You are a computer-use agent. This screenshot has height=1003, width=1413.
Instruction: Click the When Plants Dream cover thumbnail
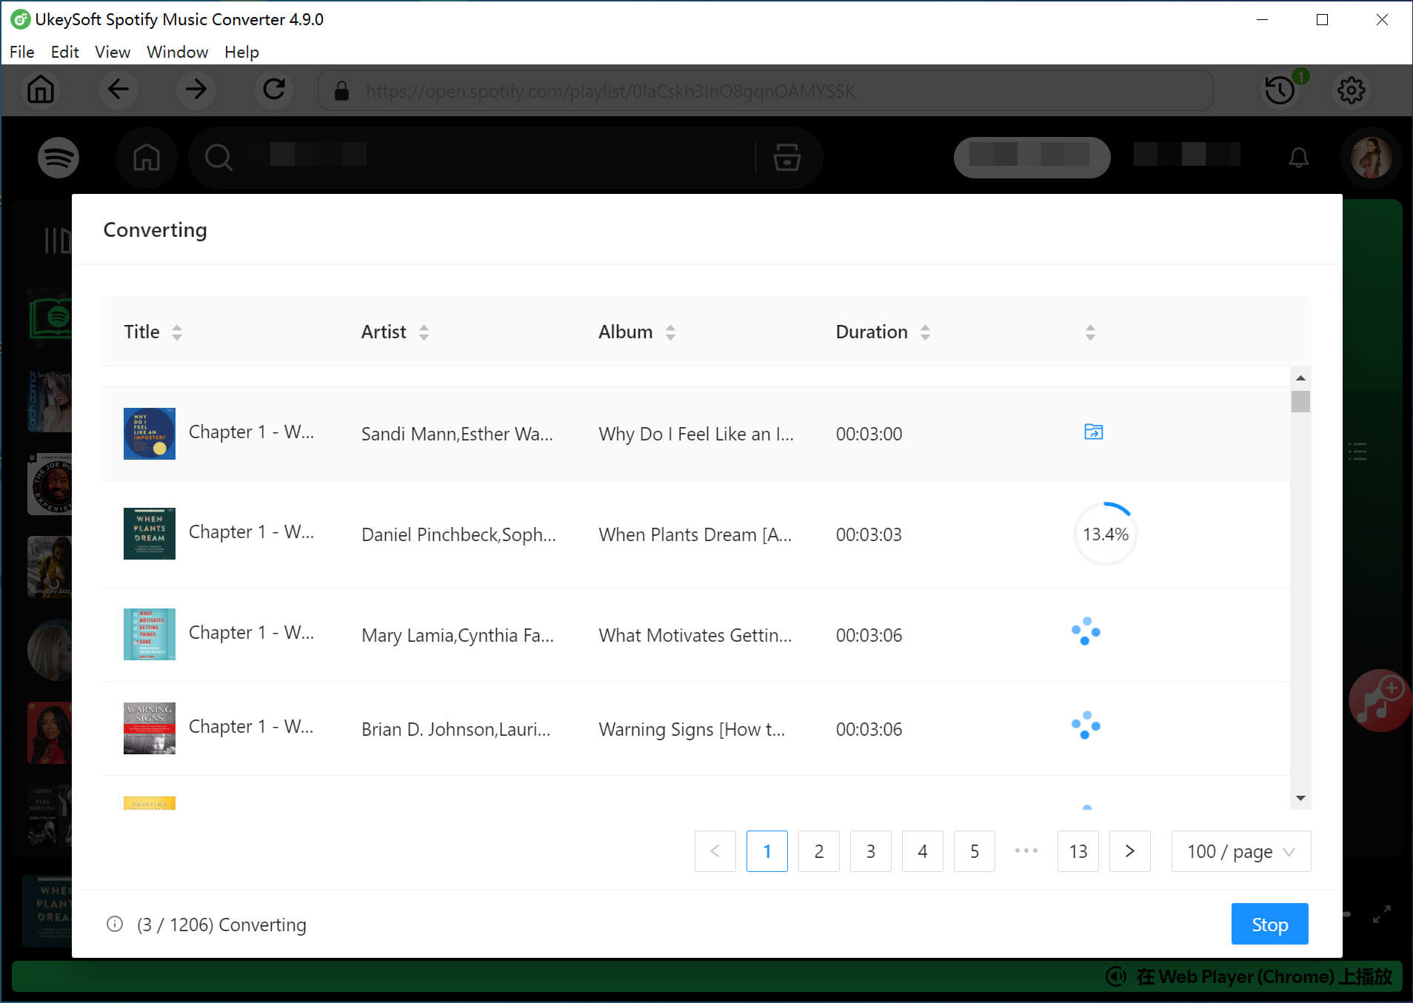point(150,534)
